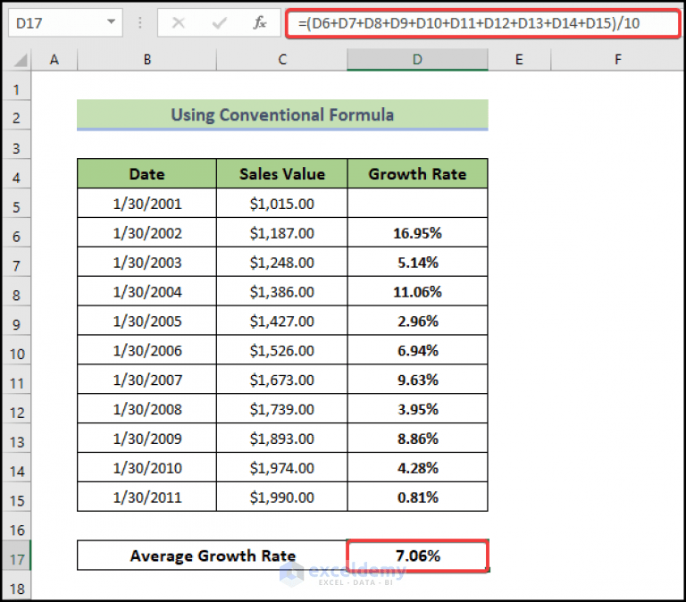Select column C header

(282, 60)
